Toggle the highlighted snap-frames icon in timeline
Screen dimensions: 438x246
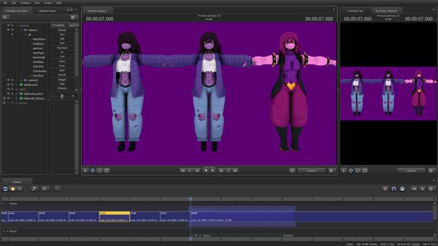pos(402,189)
